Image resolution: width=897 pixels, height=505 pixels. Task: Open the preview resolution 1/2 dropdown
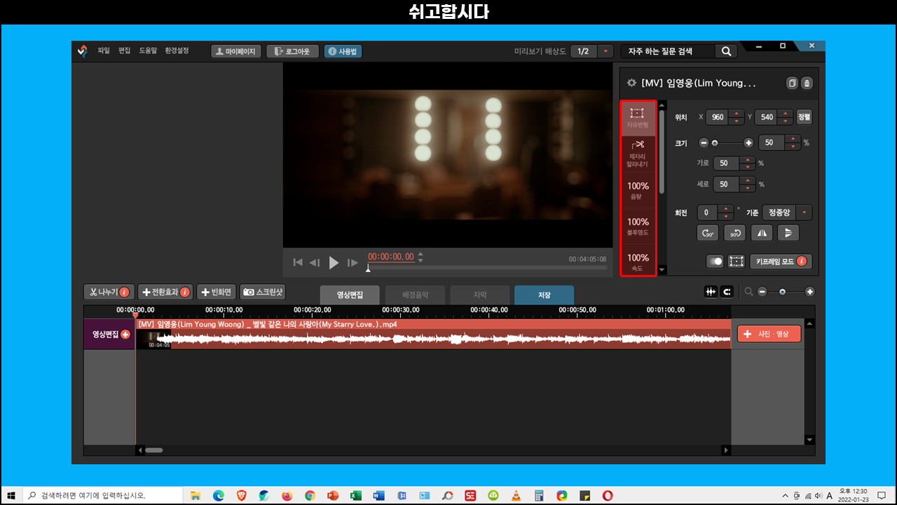coord(606,51)
